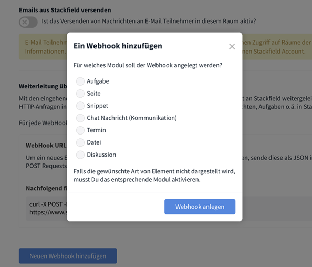Pick Chat Nachricht (Kommunikation) radio option
312x267 pixels.
point(80,118)
